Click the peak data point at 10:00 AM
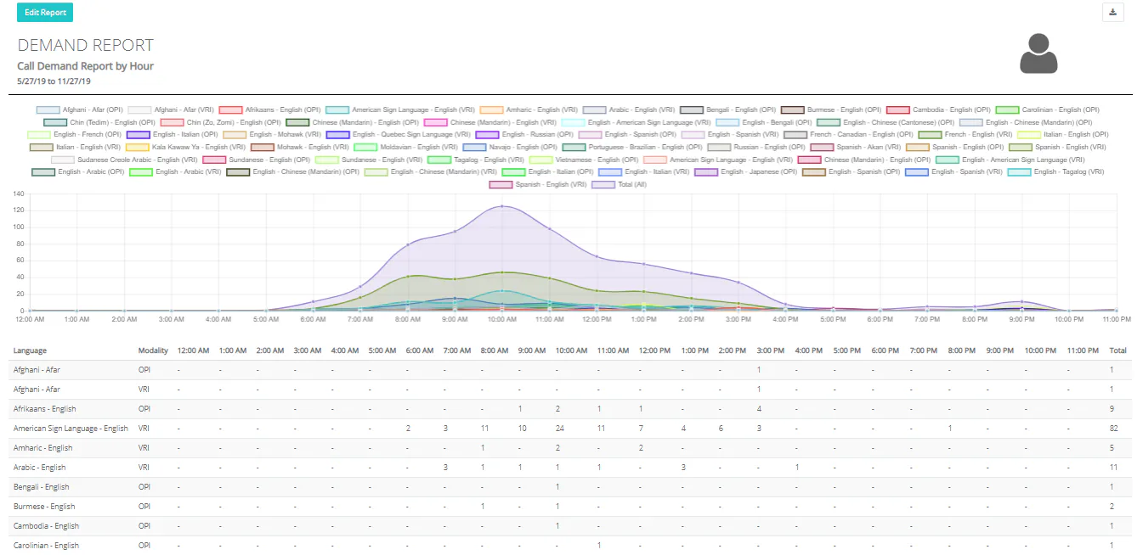The width and height of the screenshot is (1143, 555). (x=502, y=206)
